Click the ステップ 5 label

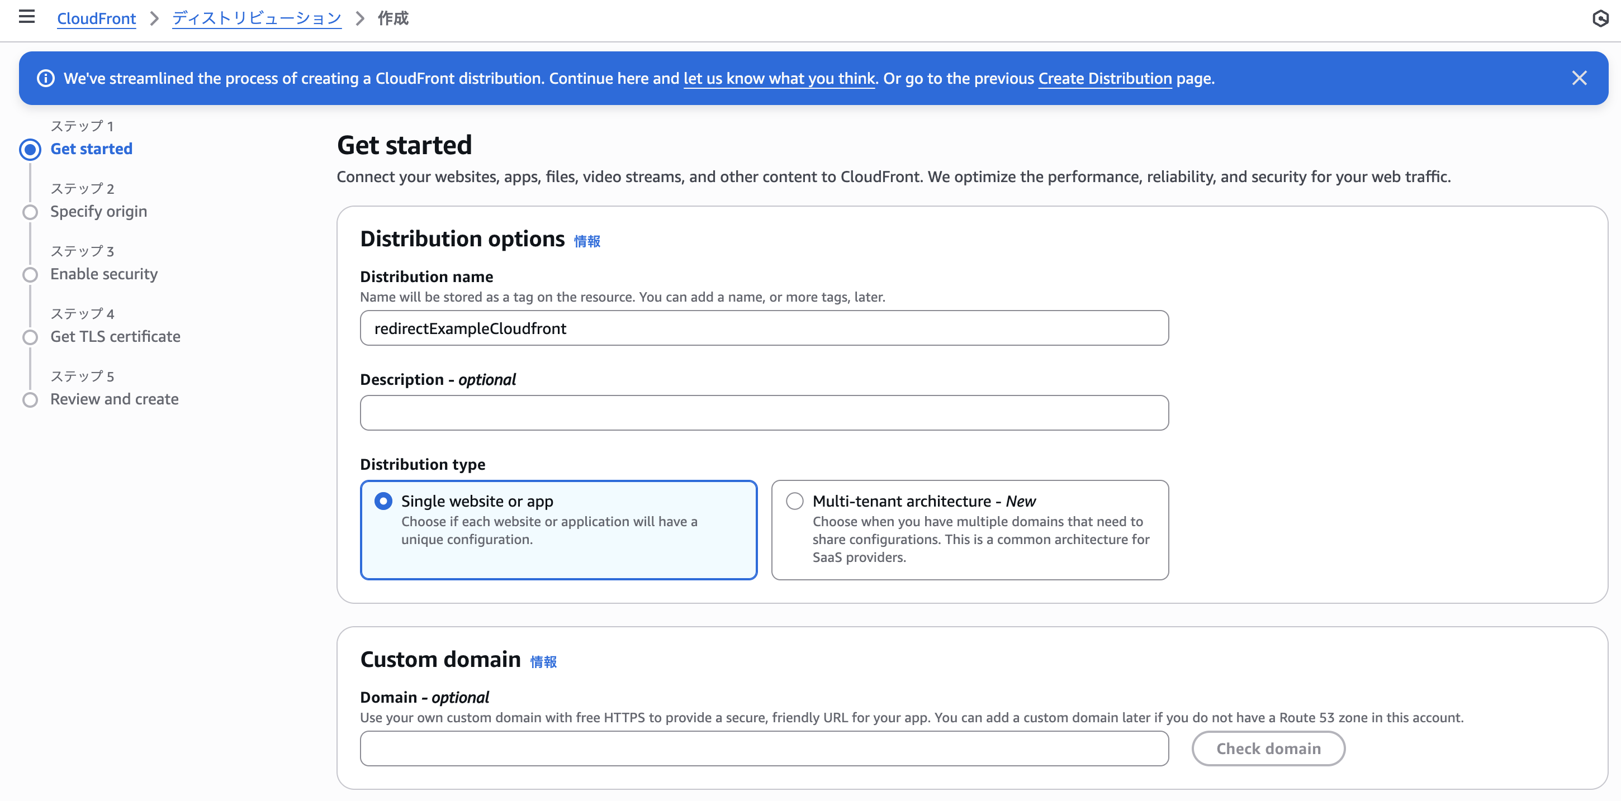tap(82, 376)
